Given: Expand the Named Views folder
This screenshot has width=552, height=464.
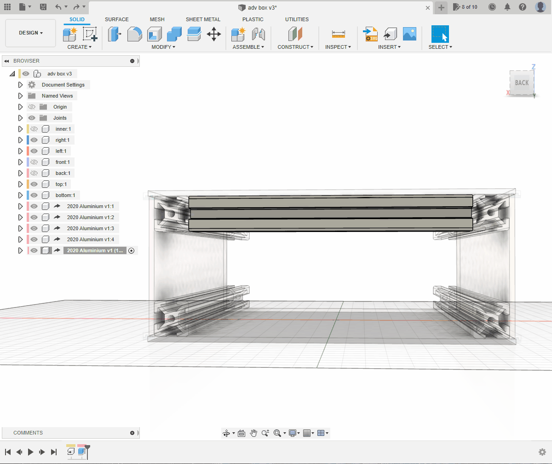Looking at the screenshot, I should coord(20,96).
